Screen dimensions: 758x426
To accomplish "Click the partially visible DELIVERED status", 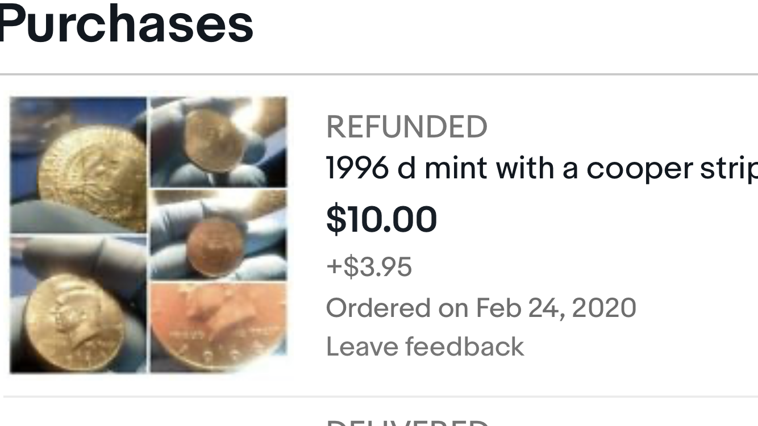I will [x=406, y=423].
